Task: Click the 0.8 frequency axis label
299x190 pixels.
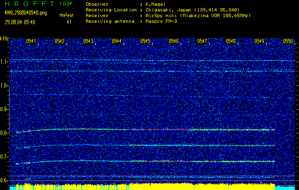Action: pyautogui.click(x=4, y=133)
